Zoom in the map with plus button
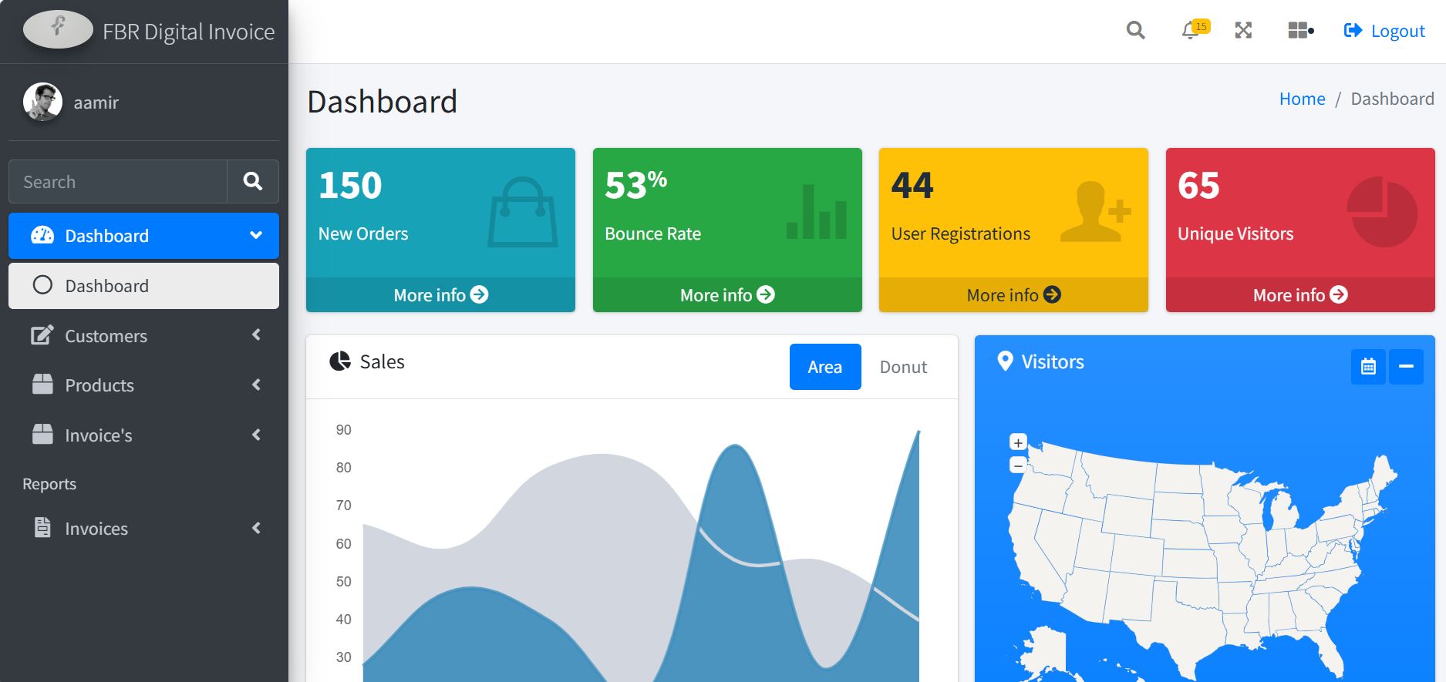Viewport: 1446px width, 682px height. (x=1018, y=442)
